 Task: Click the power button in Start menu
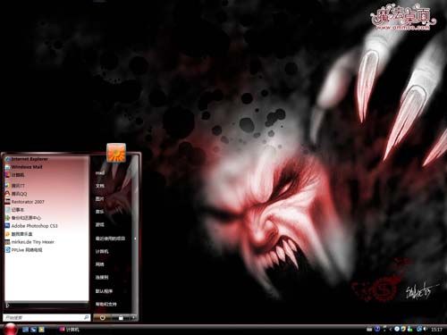tap(103, 318)
